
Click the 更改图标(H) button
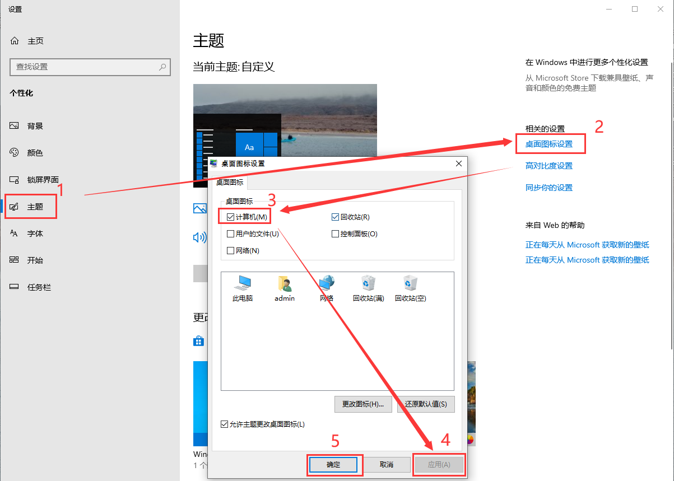tap(363, 404)
